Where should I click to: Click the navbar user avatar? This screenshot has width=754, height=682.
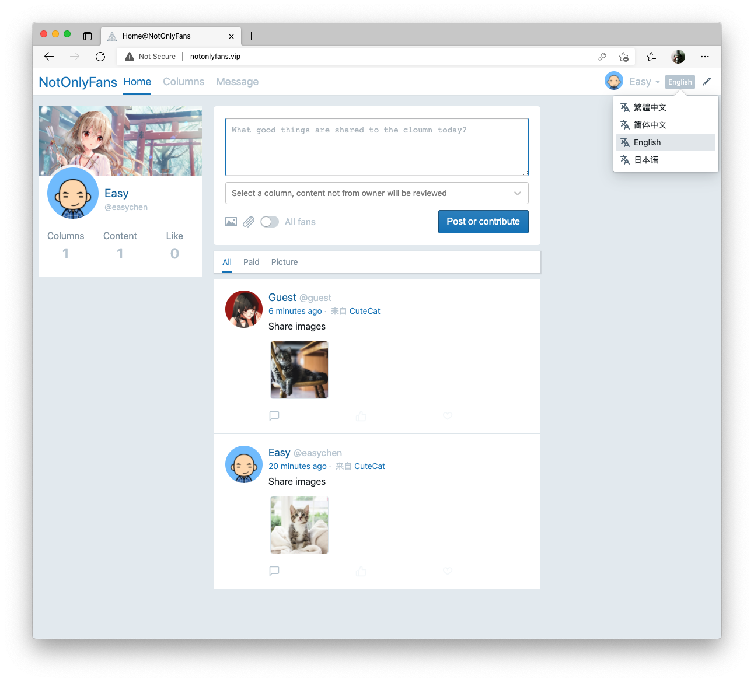614,81
